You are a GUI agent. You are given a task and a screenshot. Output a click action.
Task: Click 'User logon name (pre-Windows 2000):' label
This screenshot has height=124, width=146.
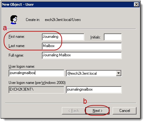tap(37, 83)
